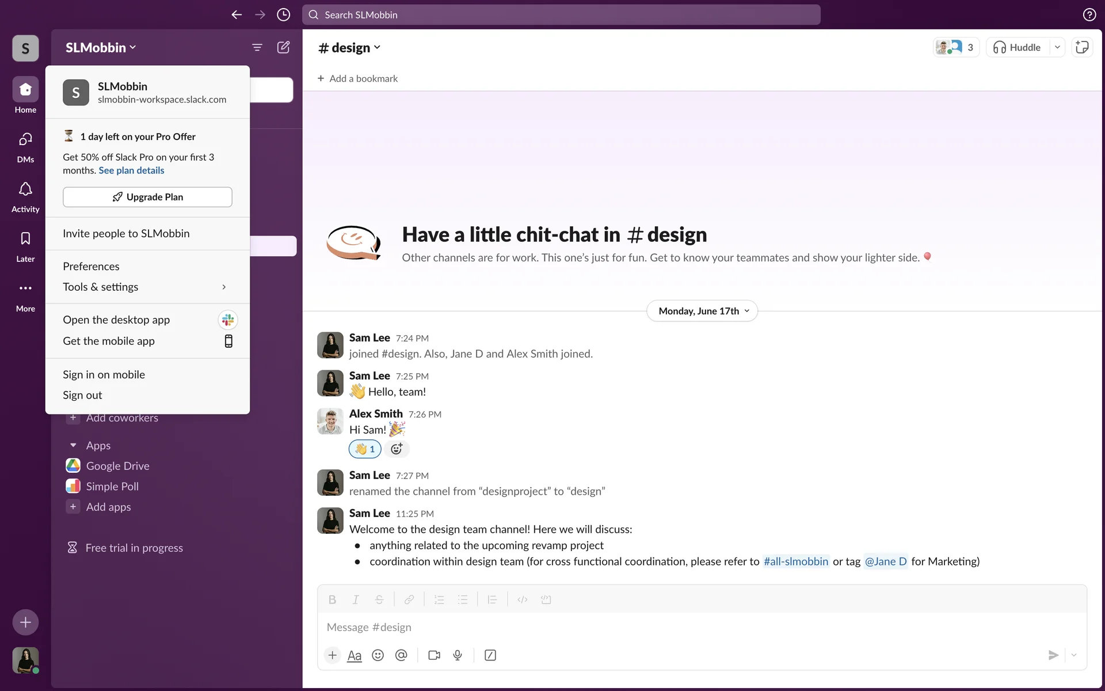Click the compose new message icon
Image resolution: width=1105 pixels, height=691 pixels.
283,47
